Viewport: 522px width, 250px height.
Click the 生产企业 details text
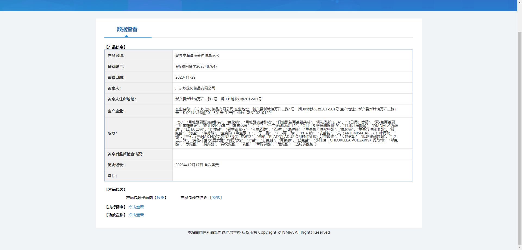click(x=285, y=111)
